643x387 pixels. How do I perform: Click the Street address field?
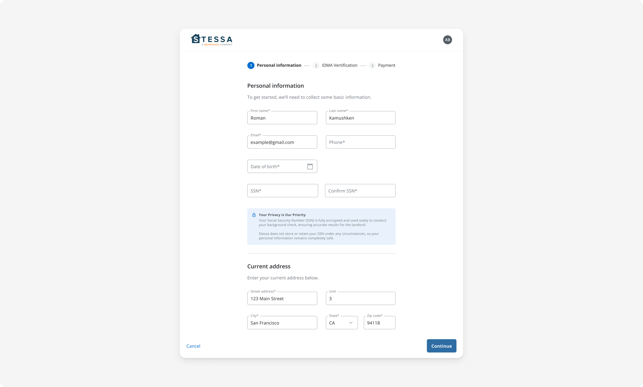coord(282,299)
